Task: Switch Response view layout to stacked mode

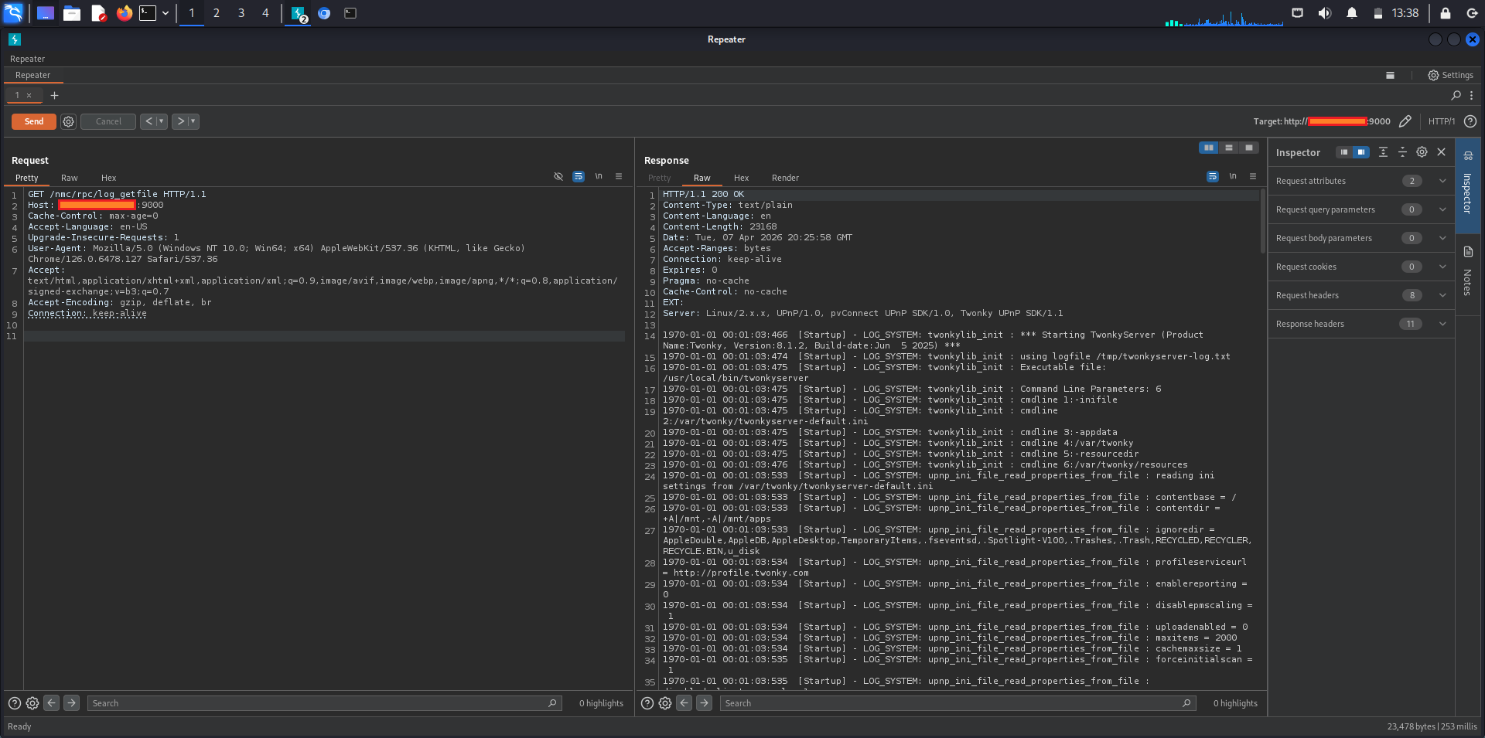Action: coord(1229,148)
